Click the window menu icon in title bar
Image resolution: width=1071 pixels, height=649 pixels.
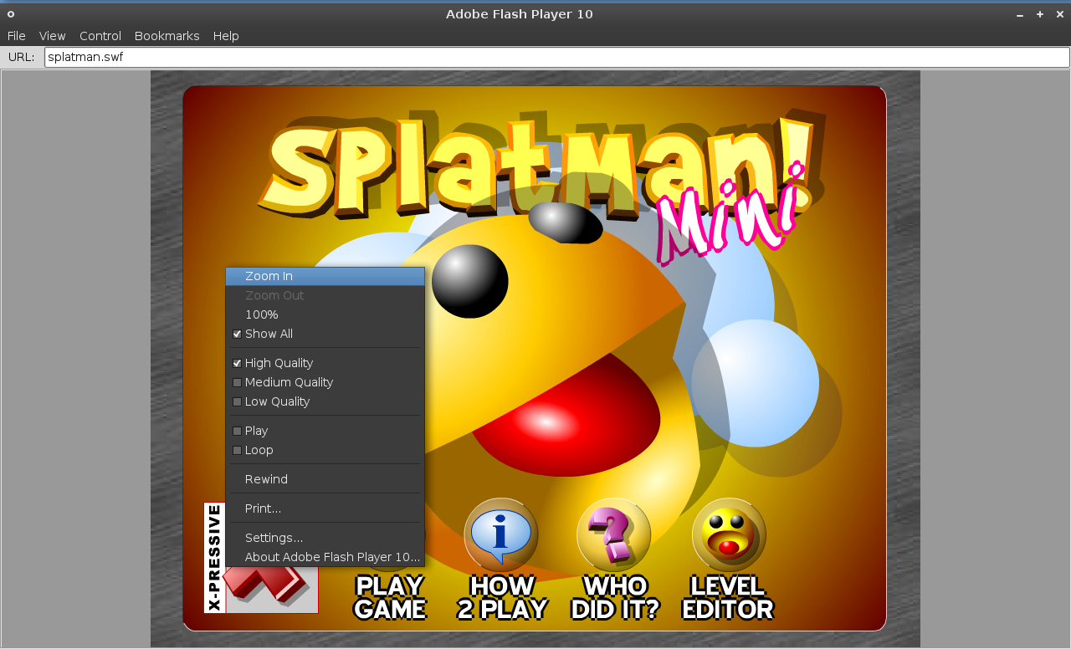[x=11, y=14]
